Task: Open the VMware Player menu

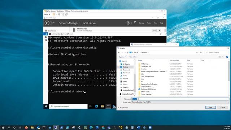Action: pos(47,14)
